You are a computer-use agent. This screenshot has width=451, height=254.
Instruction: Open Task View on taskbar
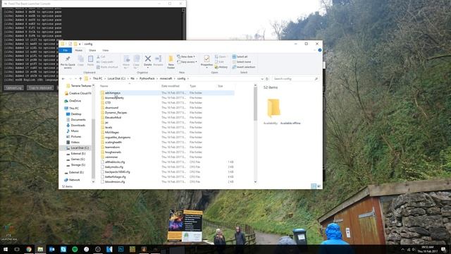pyautogui.click(x=17, y=249)
